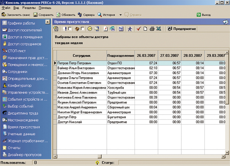Click the Выход button
This screenshot has height=166, width=230.
204,15
